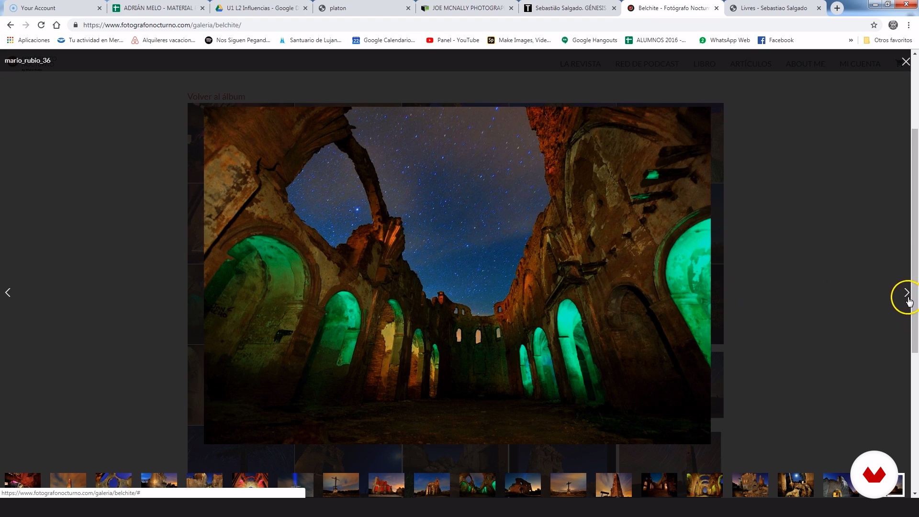Show the previous gallery photo

tap(8, 292)
